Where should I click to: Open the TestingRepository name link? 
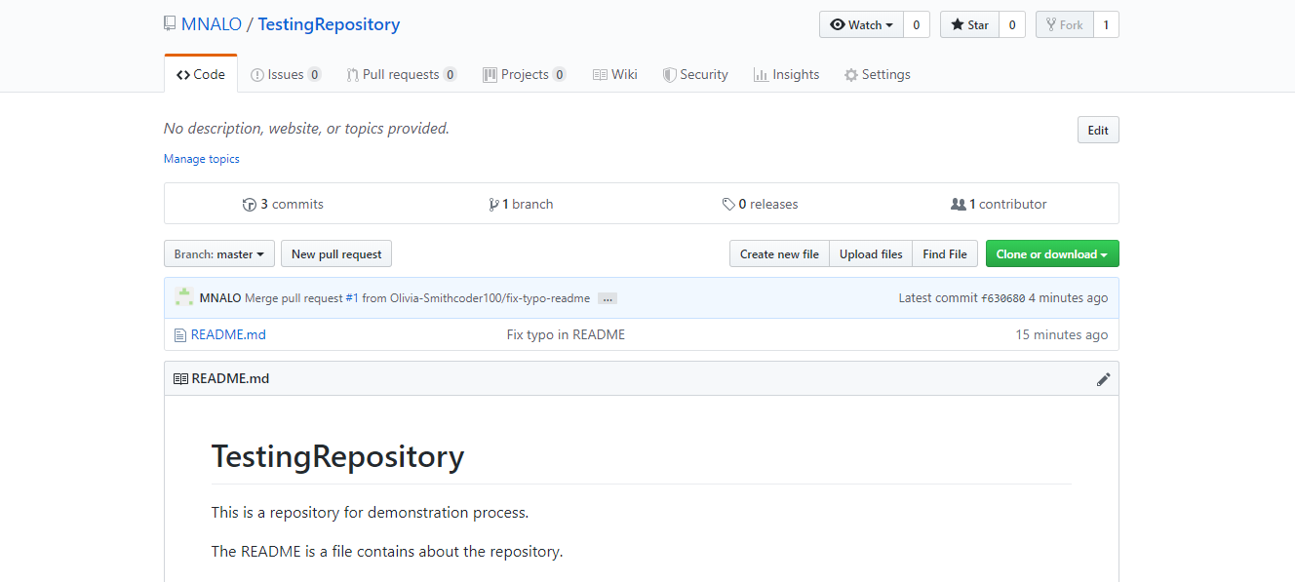pyautogui.click(x=329, y=24)
